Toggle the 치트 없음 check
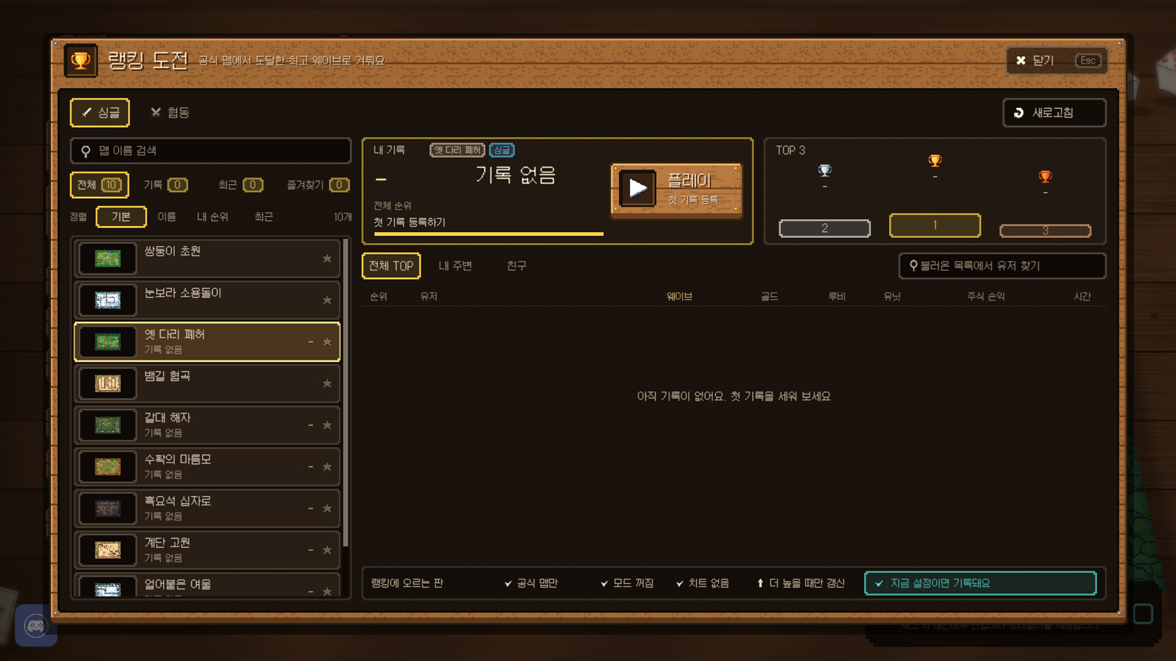Image resolution: width=1176 pixels, height=661 pixels. 702,583
